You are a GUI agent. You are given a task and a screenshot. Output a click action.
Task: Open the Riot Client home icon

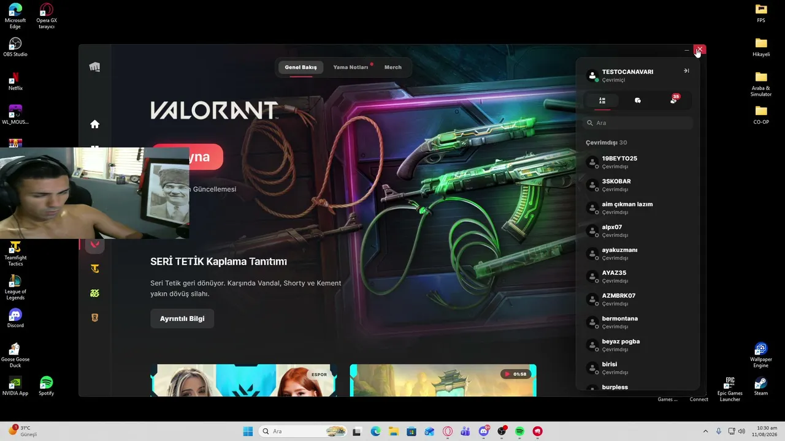(x=94, y=124)
